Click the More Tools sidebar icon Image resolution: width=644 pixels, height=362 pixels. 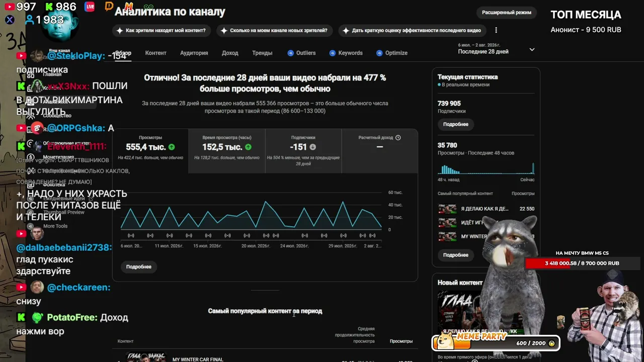(31, 226)
